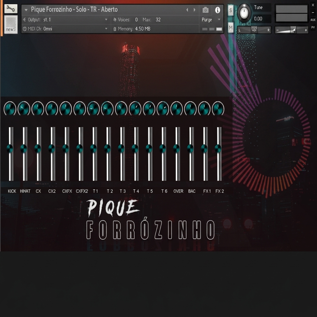
Task: Expand the instrument name dropdown arrow
Action: coord(26,10)
